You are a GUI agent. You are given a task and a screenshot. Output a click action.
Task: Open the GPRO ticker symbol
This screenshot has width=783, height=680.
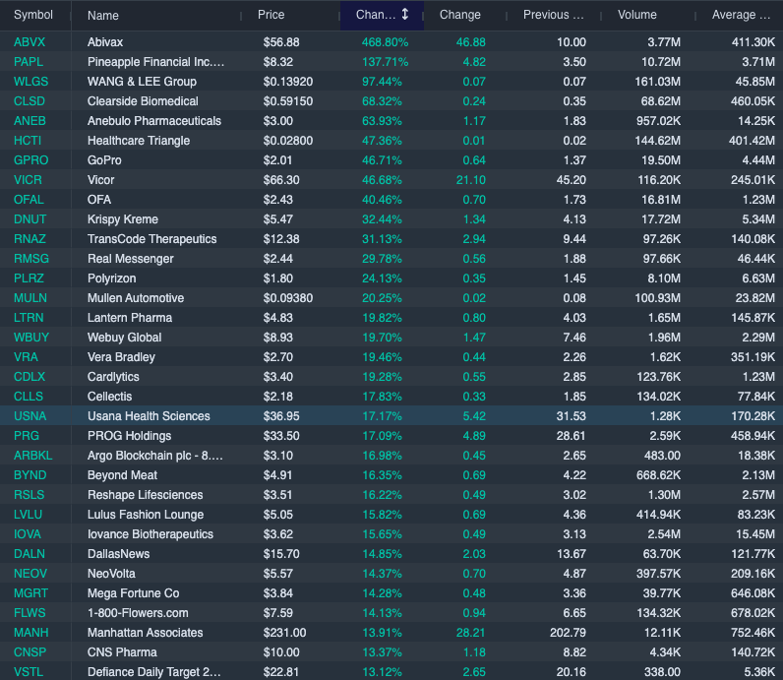pyautogui.click(x=30, y=159)
